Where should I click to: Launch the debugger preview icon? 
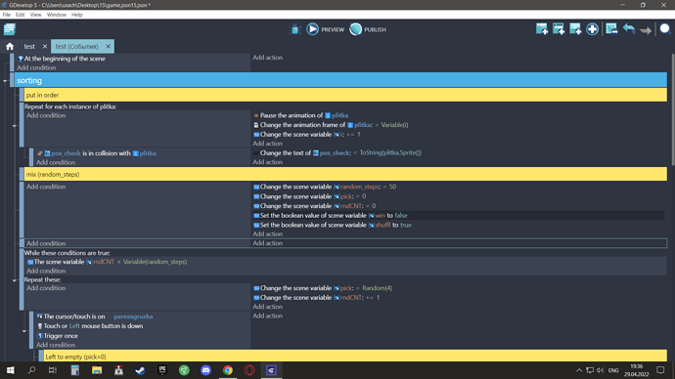(294, 29)
